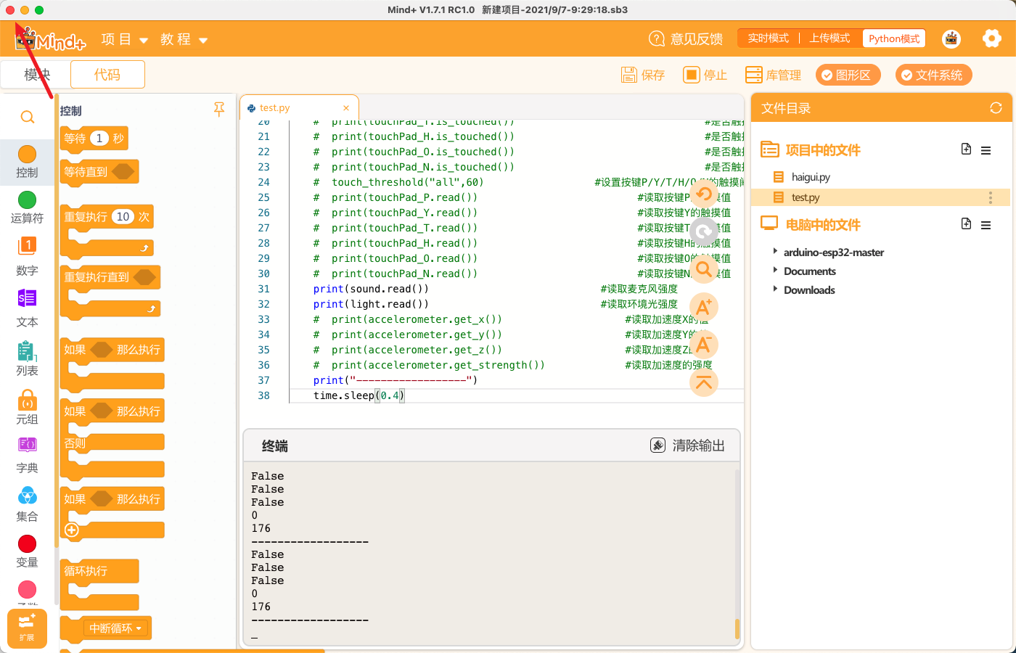Click the 停止 stop button

(705, 75)
